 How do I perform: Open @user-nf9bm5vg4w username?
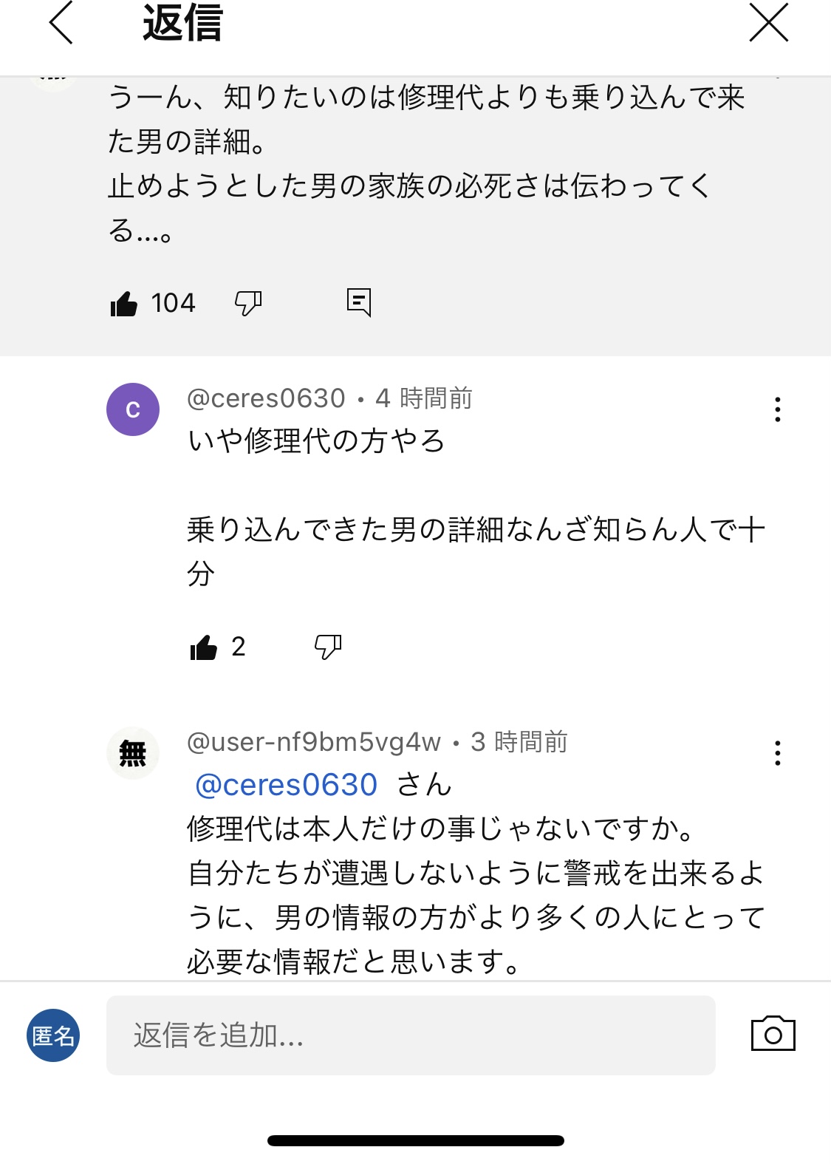[314, 742]
